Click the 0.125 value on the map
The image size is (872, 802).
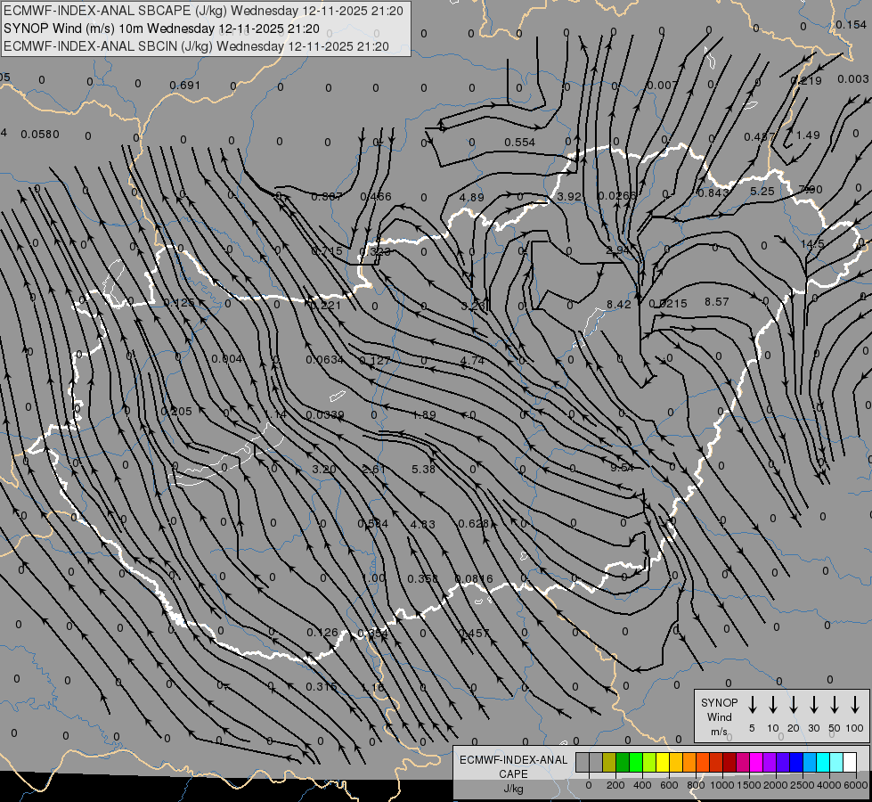point(179,303)
